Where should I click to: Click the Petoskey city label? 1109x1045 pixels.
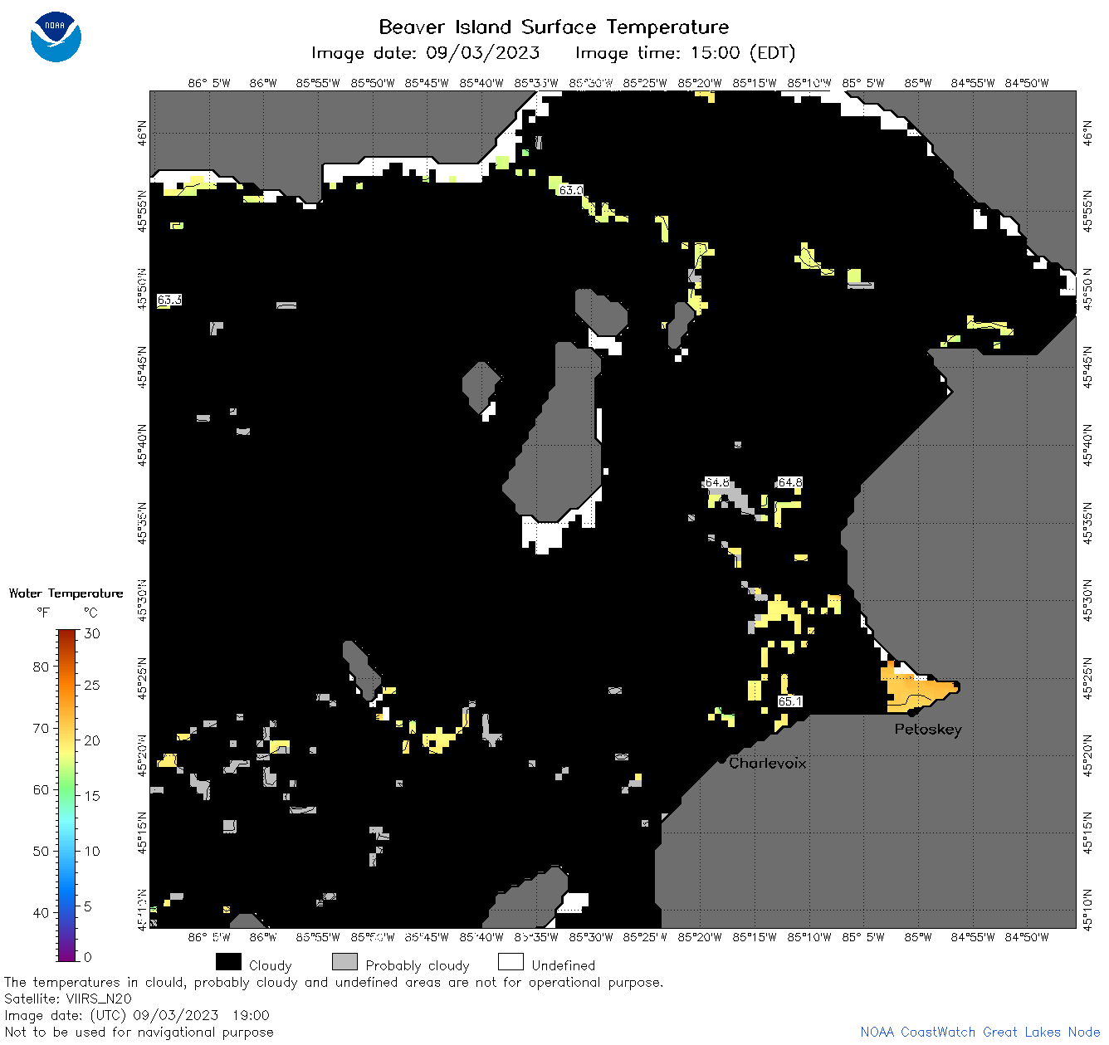pos(928,730)
